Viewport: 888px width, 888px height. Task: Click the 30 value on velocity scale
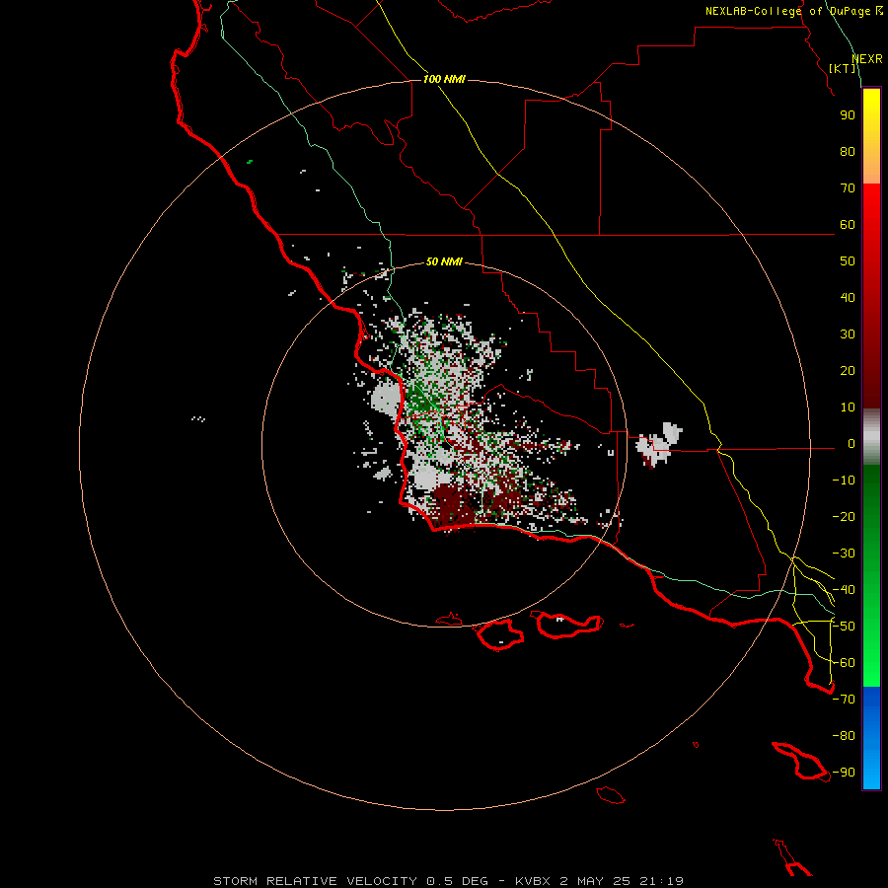point(848,334)
